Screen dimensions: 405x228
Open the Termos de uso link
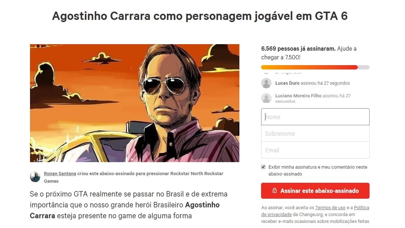(x=331, y=208)
